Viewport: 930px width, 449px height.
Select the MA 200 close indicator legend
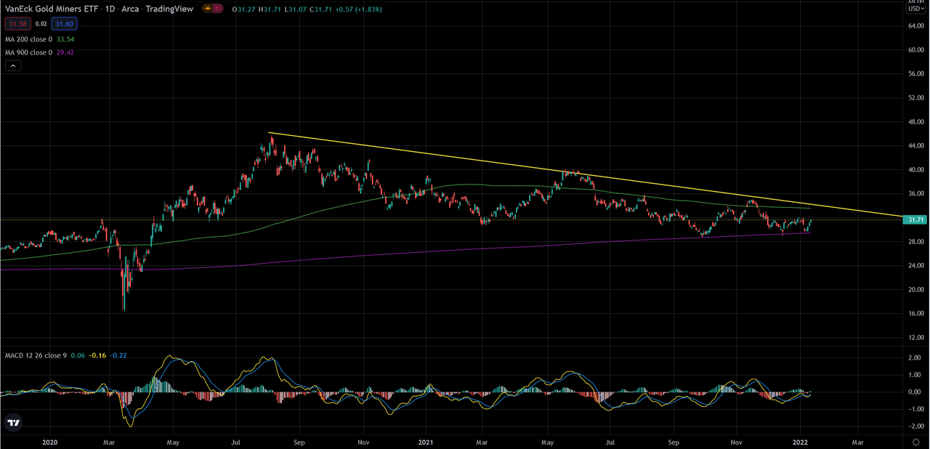tap(28, 39)
